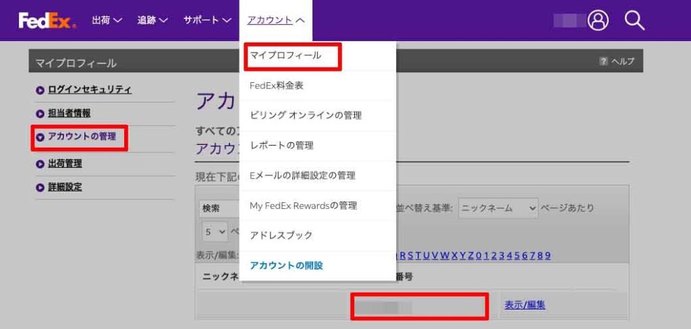Open アカウントの管理 in the sidebar
This screenshot has height=329, width=691.
click(x=82, y=137)
